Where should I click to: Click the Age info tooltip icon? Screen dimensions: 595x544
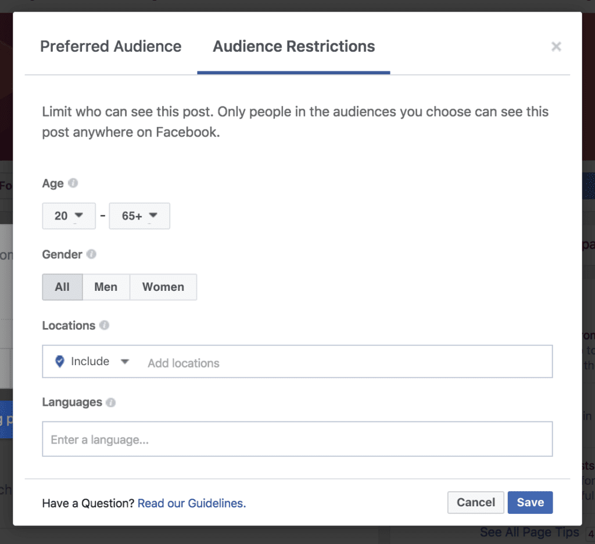point(72,183)
